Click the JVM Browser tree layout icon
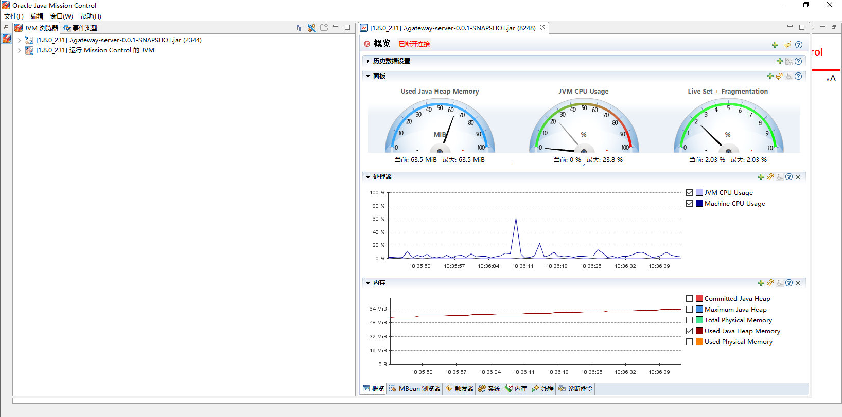 tap(300, 28)
